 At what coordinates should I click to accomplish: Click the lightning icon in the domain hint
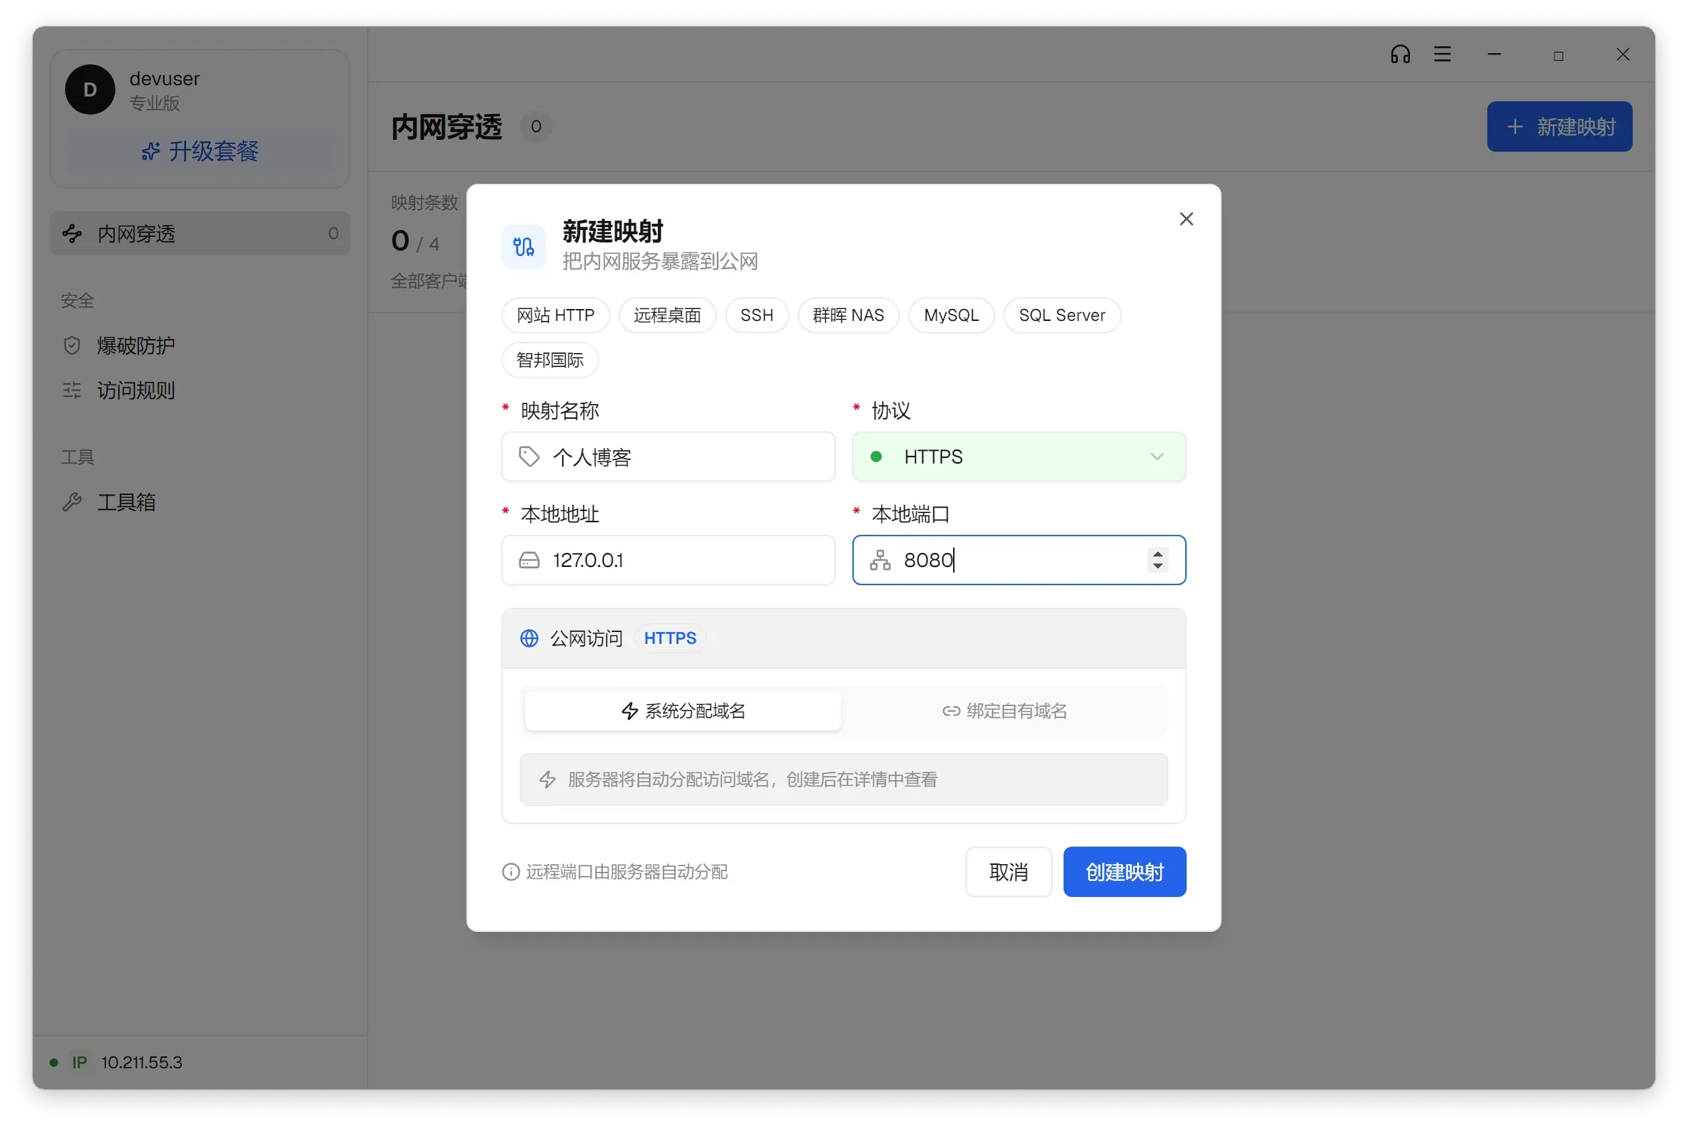[x=548, y=779]
